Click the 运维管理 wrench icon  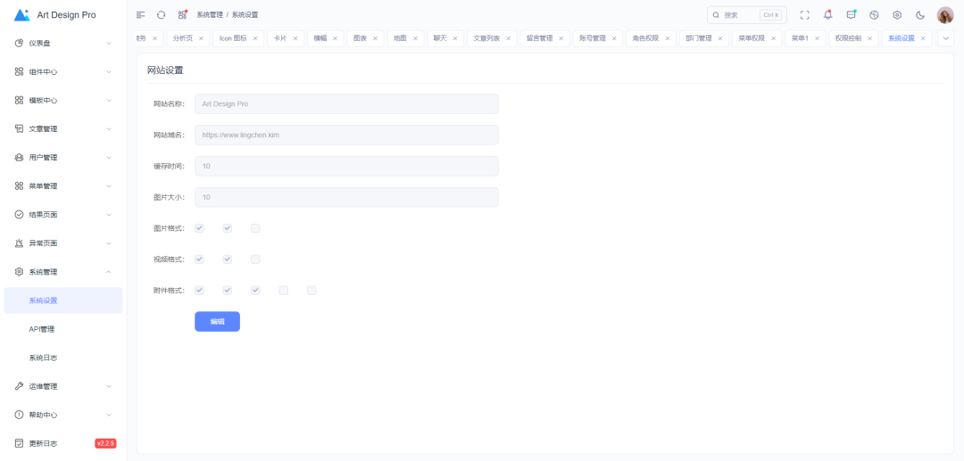[x=19, y=386]
